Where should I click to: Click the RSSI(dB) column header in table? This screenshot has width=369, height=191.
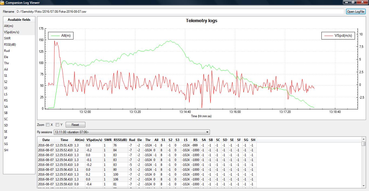pos(120,140)
